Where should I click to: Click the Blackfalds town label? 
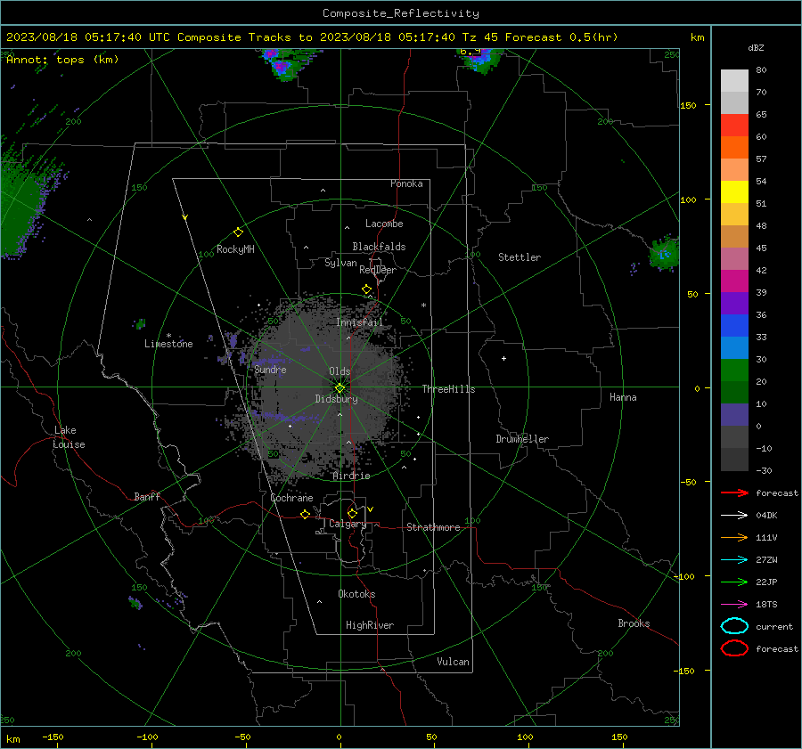[379, 247]
